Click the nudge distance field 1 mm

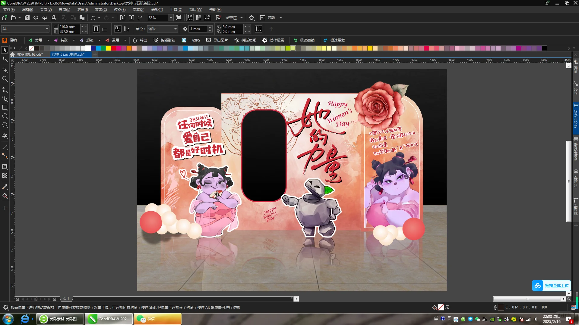198,29
